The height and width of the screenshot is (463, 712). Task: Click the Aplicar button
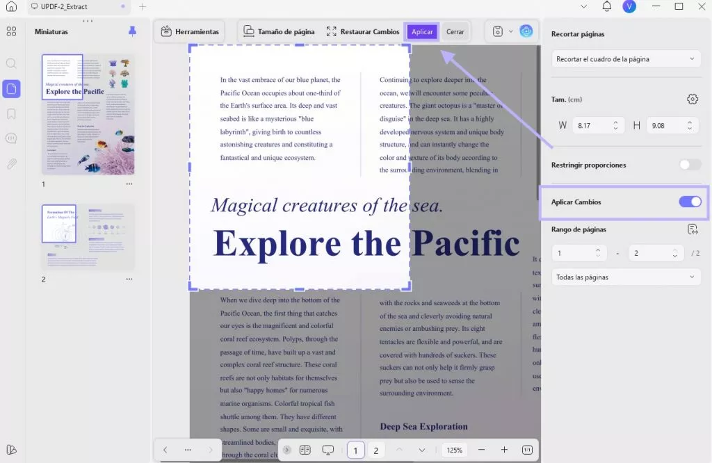tap(422, 32)
